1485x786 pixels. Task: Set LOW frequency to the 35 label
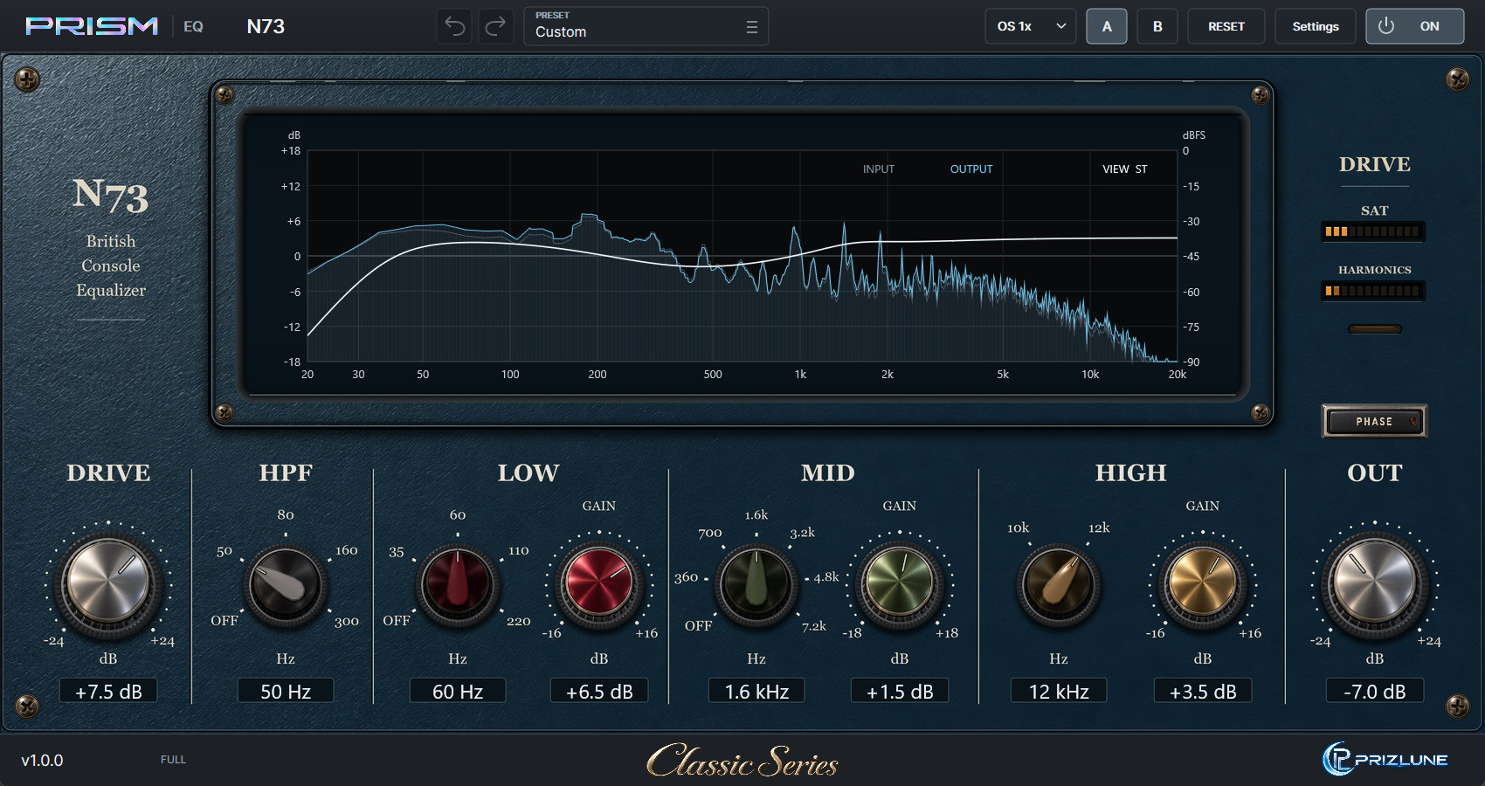click(x=397, y=552)
